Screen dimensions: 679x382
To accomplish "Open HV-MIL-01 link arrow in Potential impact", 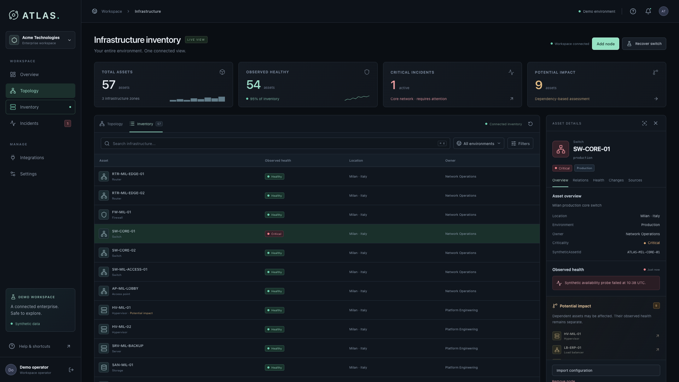I will click(x=657, y=336).
